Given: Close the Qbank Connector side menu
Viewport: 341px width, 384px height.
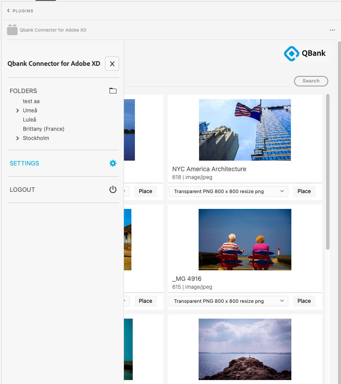Looking at the screenshot, I should [x=112, y=64].
